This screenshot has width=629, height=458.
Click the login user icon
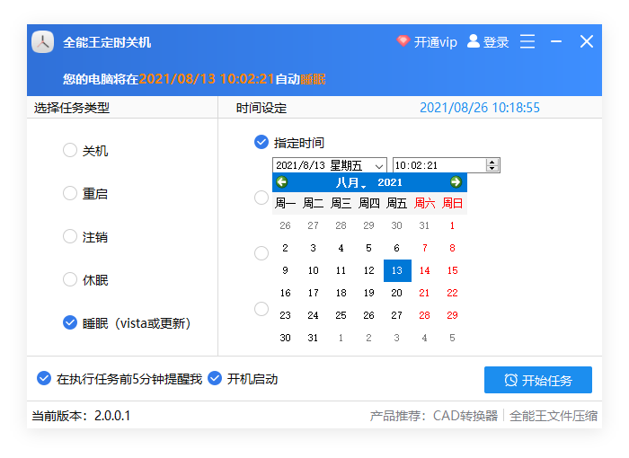[x=474, y=41]
